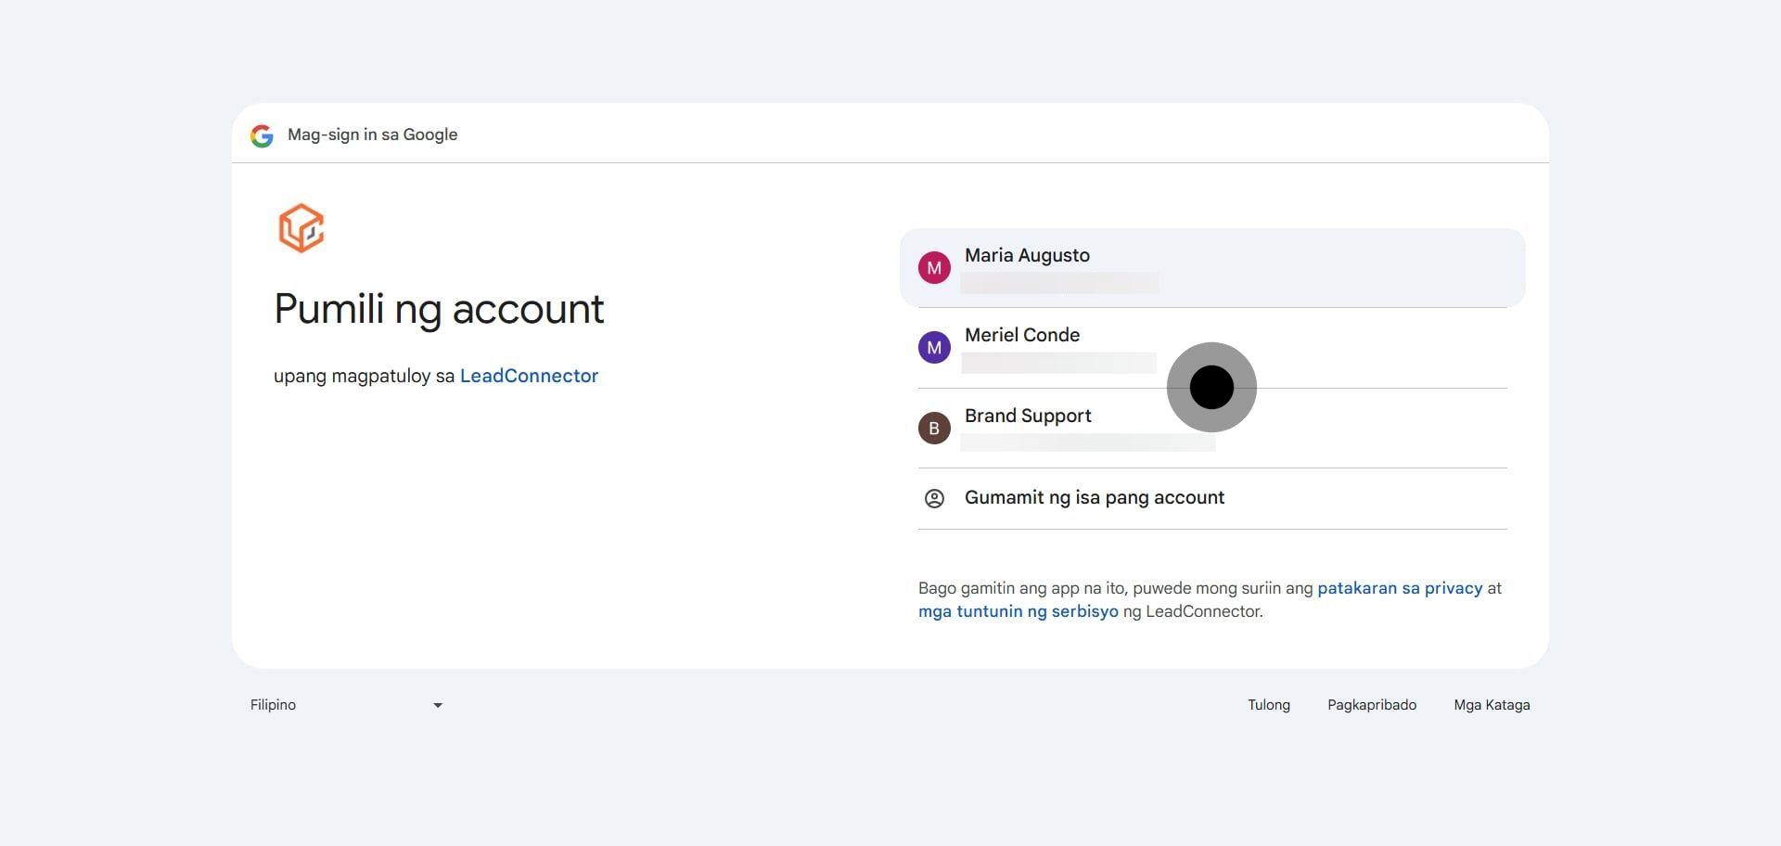
Task: Click the language dropdown arrow
Action: tap(438, 705)
